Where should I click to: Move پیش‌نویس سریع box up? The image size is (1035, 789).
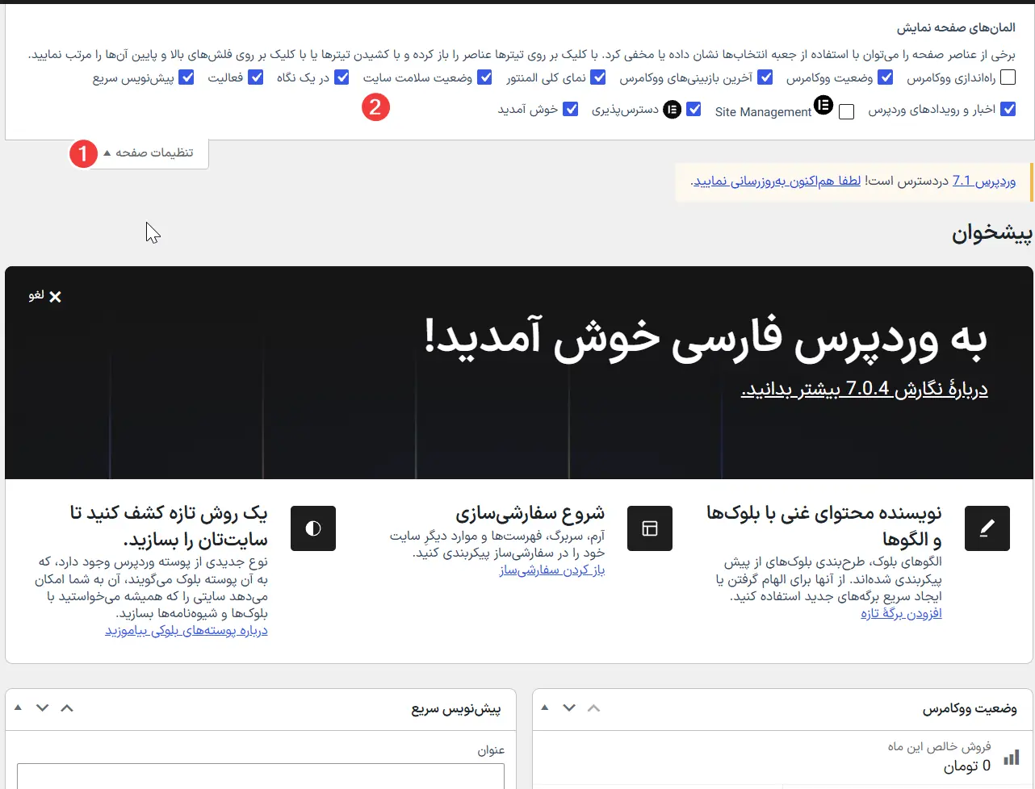(x=67, y=708)
